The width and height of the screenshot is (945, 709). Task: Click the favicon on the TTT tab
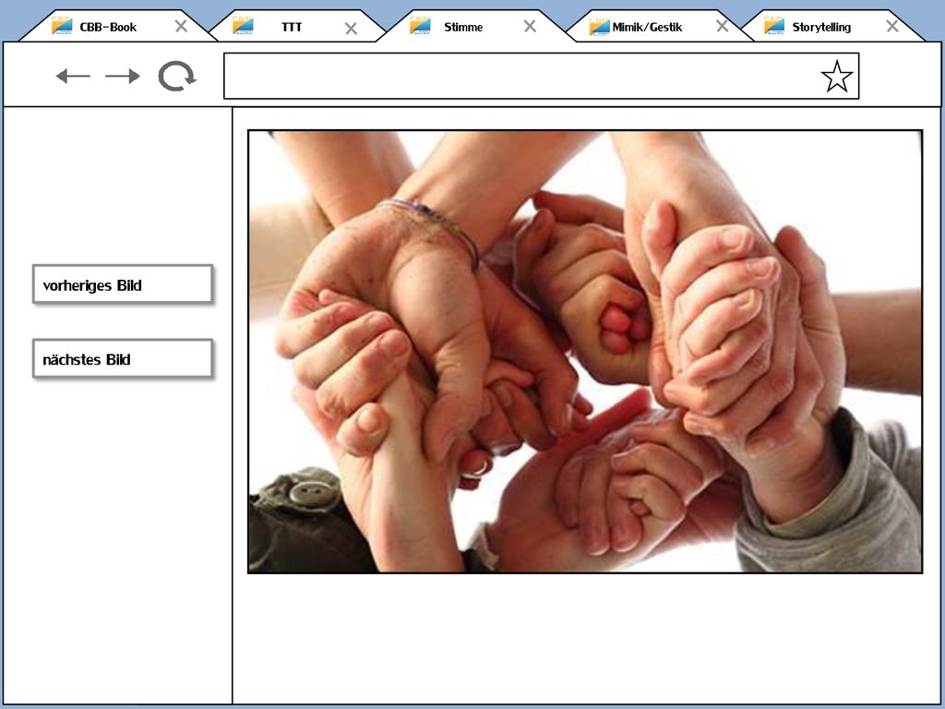coord(243,26)
